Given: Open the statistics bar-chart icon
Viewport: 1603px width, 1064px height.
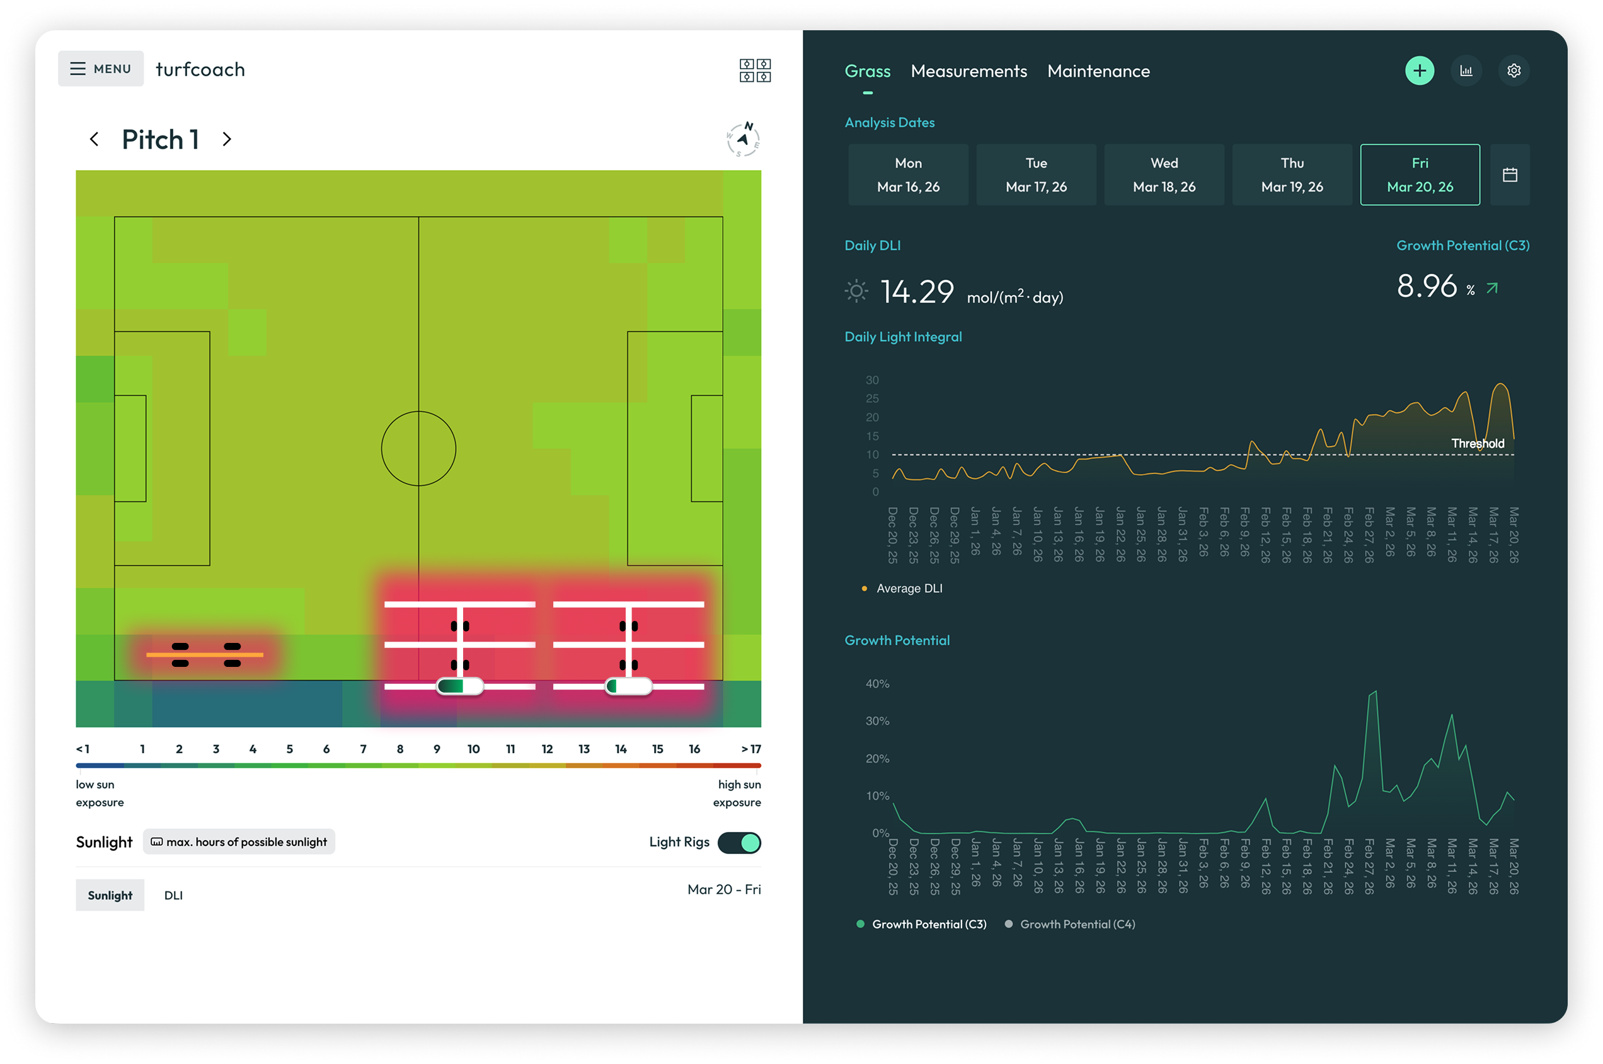Looking at the screenshot, I should pyautogui.click(x=1467, y=70).
